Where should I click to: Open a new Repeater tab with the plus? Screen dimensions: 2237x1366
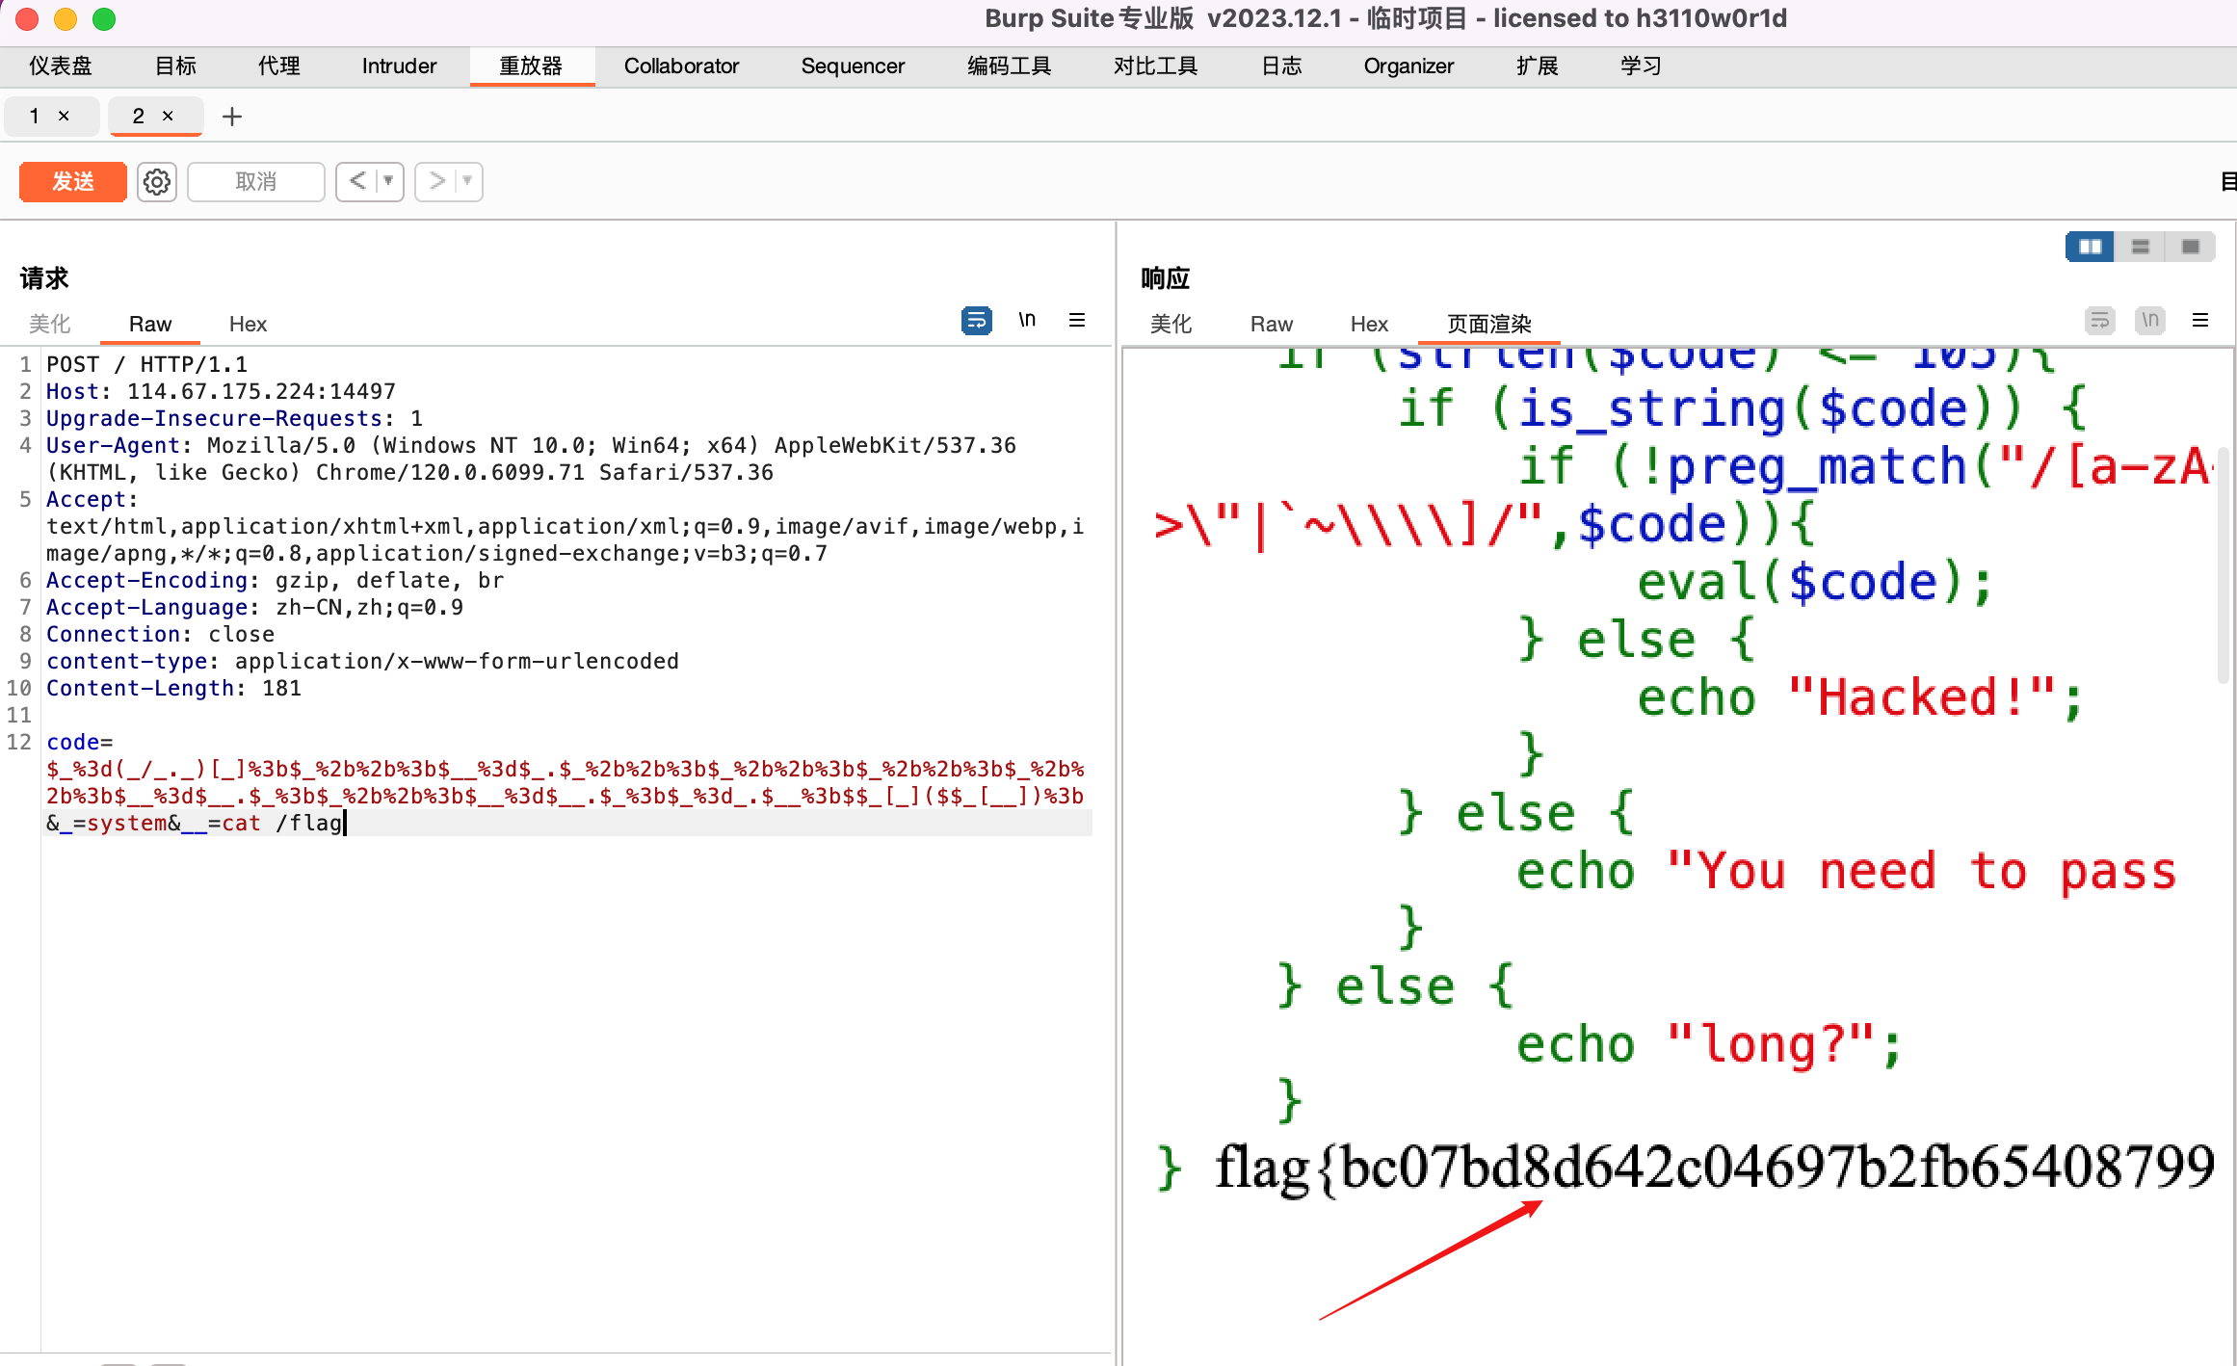tap(231, 116)
